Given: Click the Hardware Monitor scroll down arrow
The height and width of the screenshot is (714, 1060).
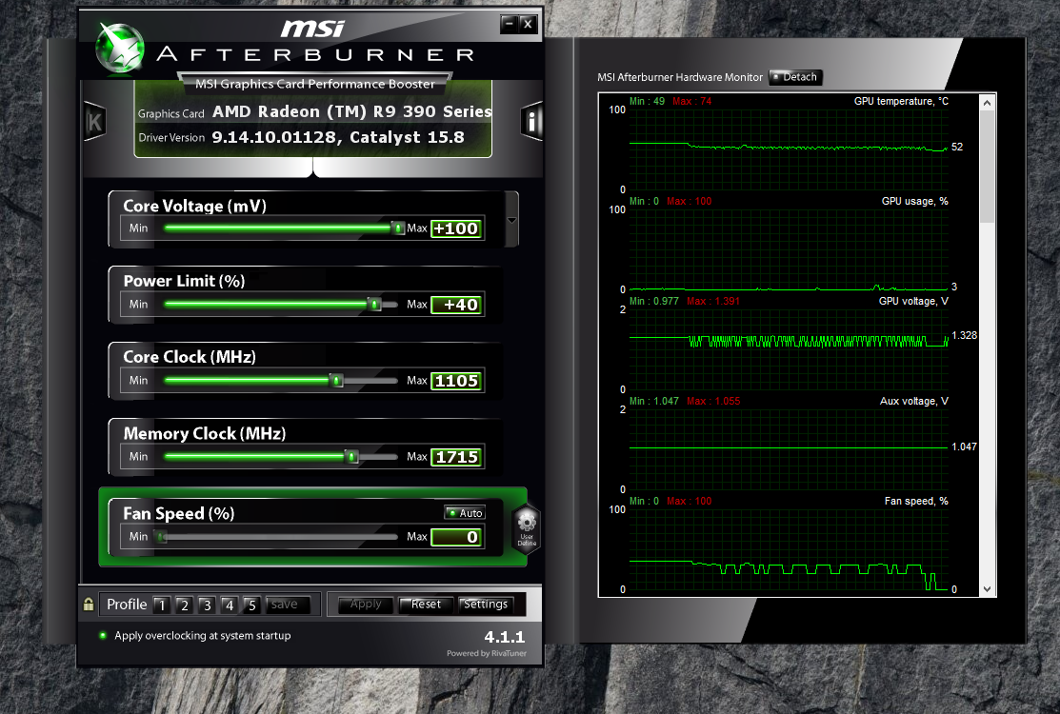Looking at the screenshot, I should [987, 589].
